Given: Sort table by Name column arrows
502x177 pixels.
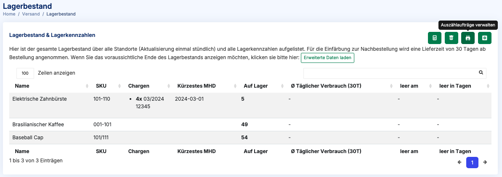Looking at the screenshot, I should 87,86.
